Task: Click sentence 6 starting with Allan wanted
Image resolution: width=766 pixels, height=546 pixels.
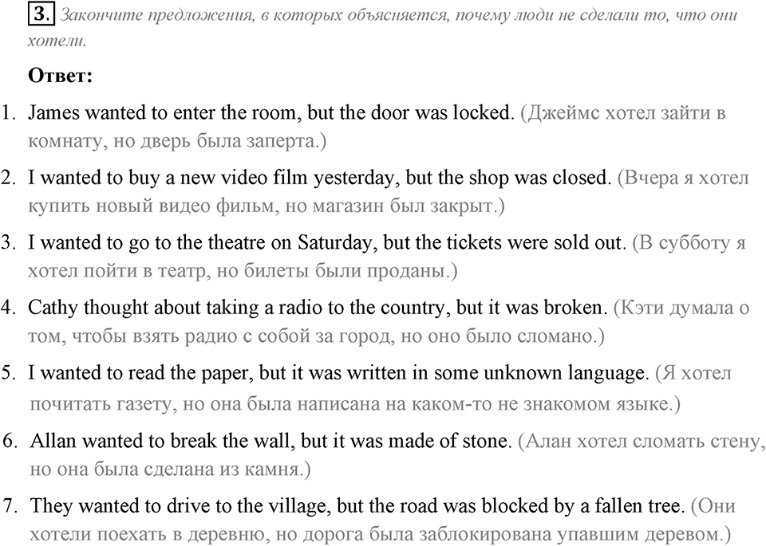Action: coord(270,441)
